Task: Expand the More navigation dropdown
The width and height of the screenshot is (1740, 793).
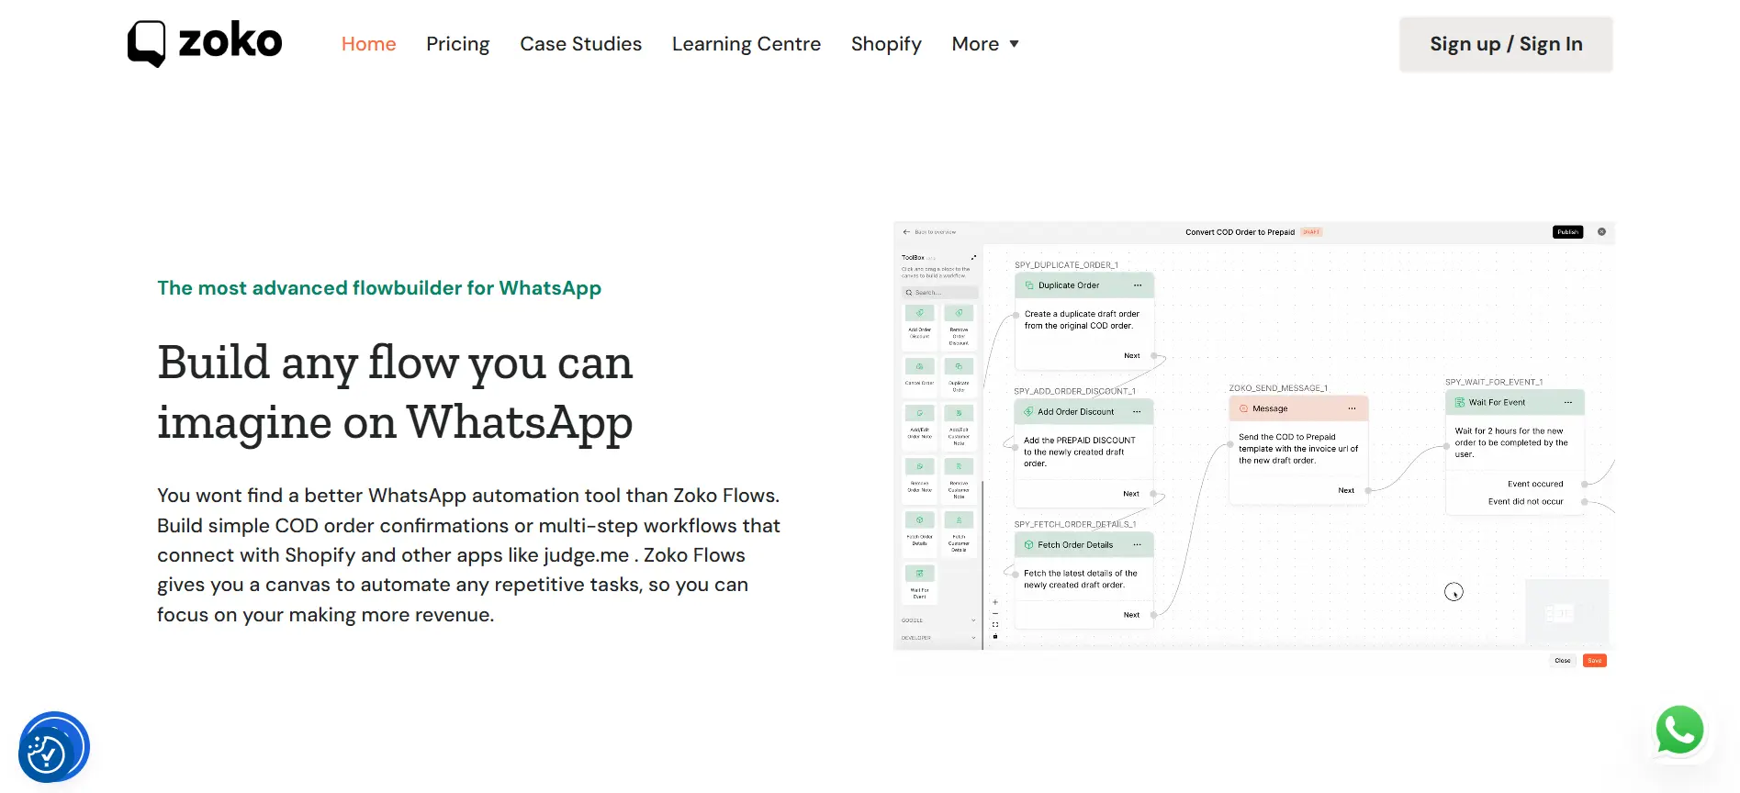Action: tap(985, 44)
